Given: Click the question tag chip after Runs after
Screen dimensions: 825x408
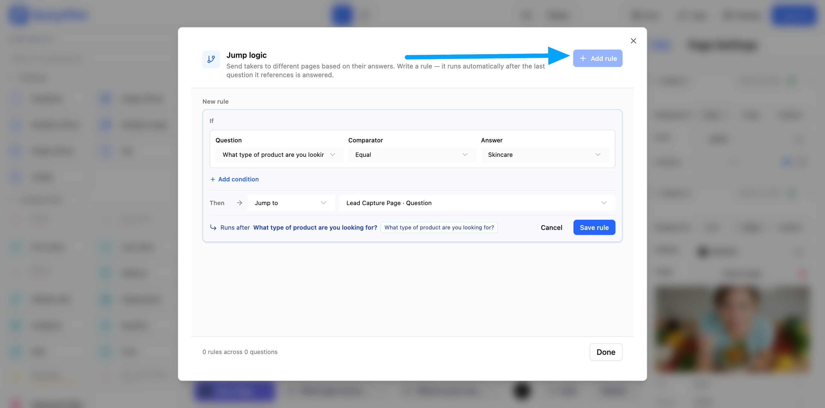Looking at the screenshot, I should (x=439, y=227).
